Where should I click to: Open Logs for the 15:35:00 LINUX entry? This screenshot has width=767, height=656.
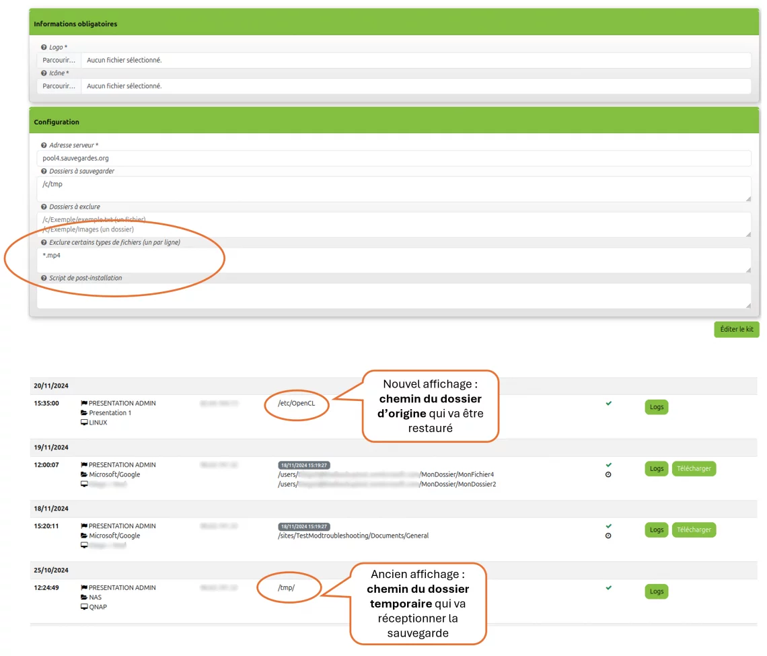tap(657, 407)
